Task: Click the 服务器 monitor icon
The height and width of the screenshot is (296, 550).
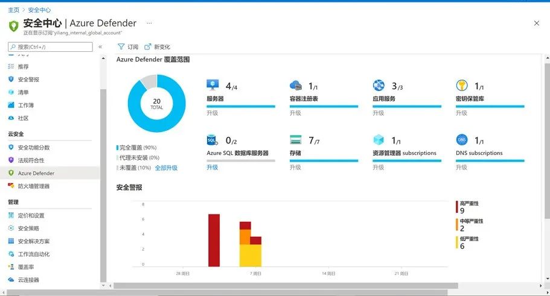Action: coord(213,85)
